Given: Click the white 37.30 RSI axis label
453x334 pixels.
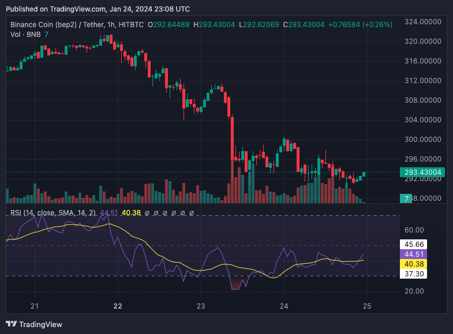Looking at the screenshot, I should (x=413, y=273).
